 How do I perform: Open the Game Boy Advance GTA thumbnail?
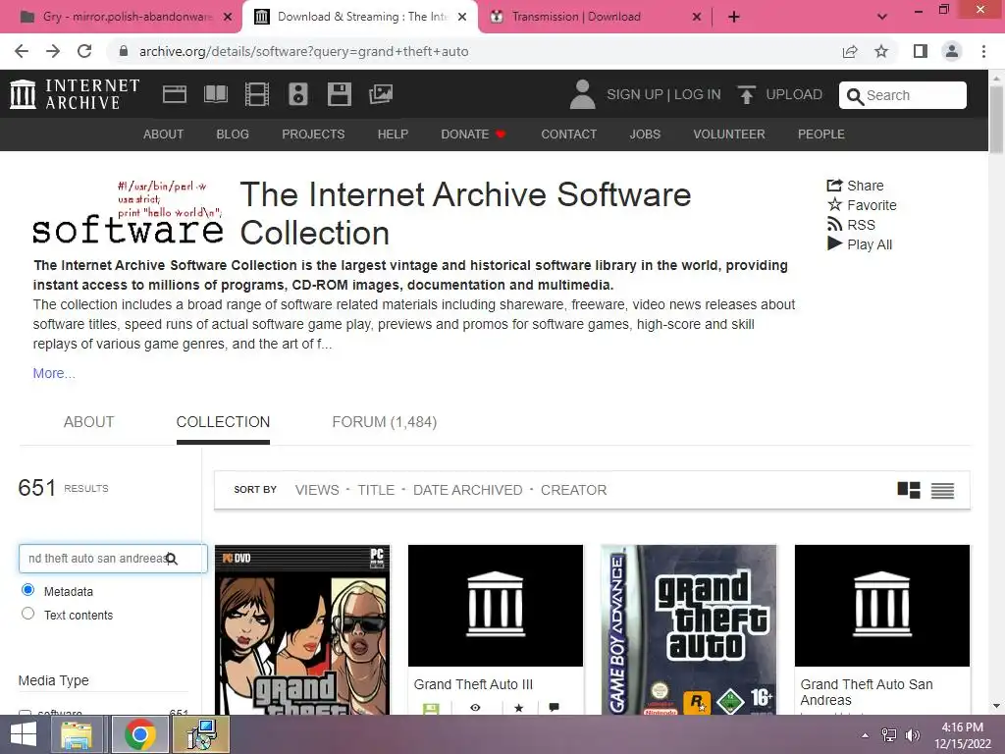click(688, 629)
